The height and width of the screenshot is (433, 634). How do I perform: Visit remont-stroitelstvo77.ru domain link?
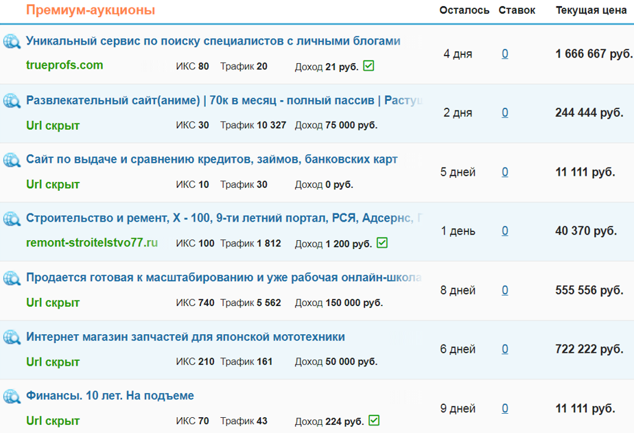pyautogui.click(x=92, y=243)
